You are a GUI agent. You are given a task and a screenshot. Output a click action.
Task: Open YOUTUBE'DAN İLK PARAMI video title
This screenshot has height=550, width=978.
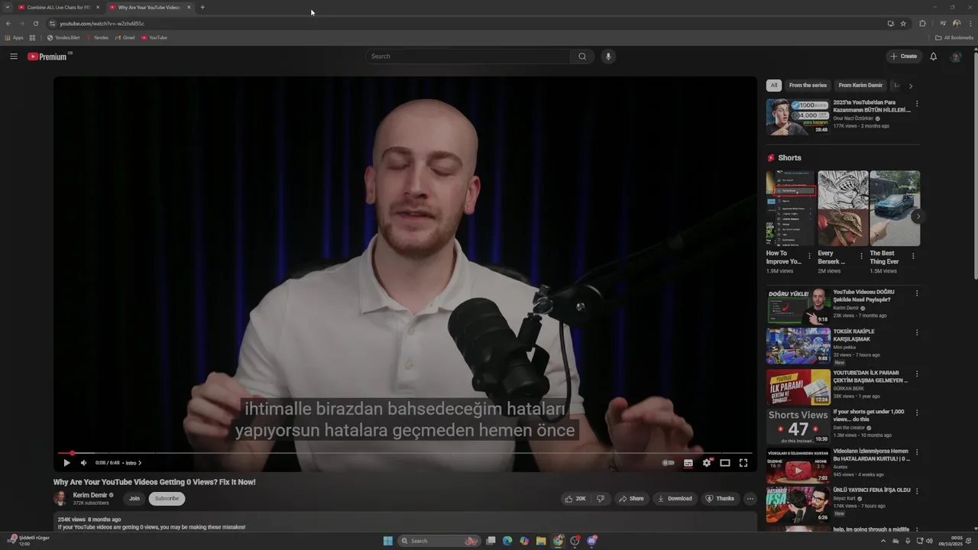tap(870, 377)
